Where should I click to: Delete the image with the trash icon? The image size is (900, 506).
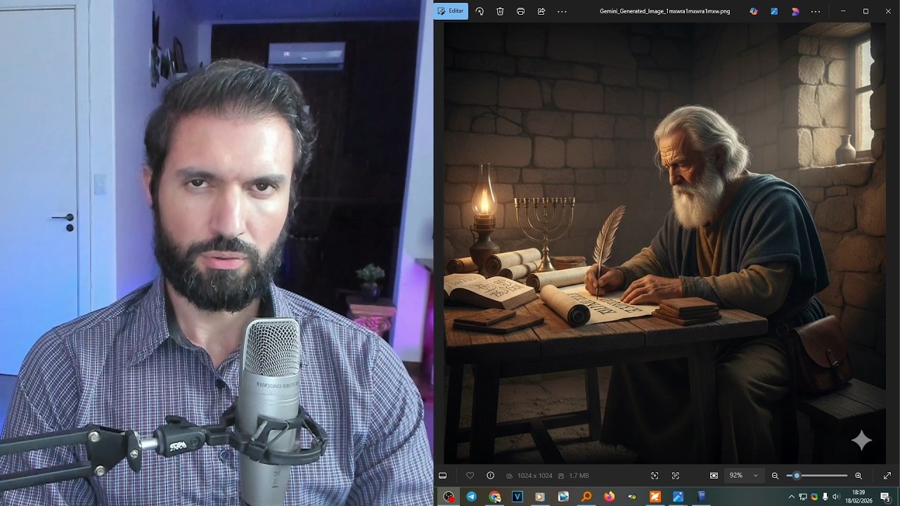point(500,11)
